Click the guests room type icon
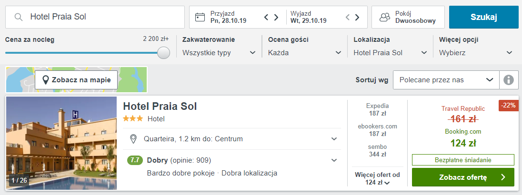522x195 pixels. pyautogui.click(x=385, y=17)
